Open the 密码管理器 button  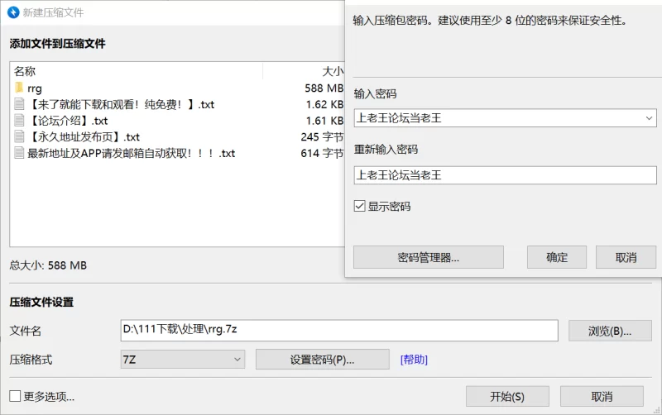point(428,257)
